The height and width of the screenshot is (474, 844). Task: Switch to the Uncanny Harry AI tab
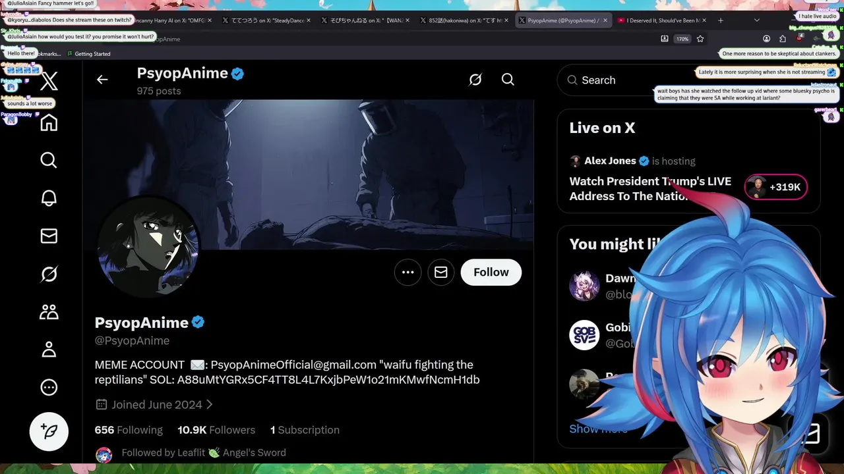click(x=171, y=20)
